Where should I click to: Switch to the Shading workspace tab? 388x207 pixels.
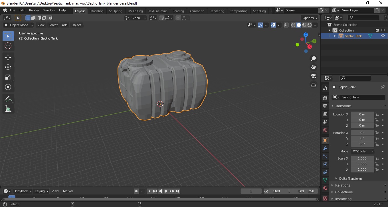[x=178, y=11]
